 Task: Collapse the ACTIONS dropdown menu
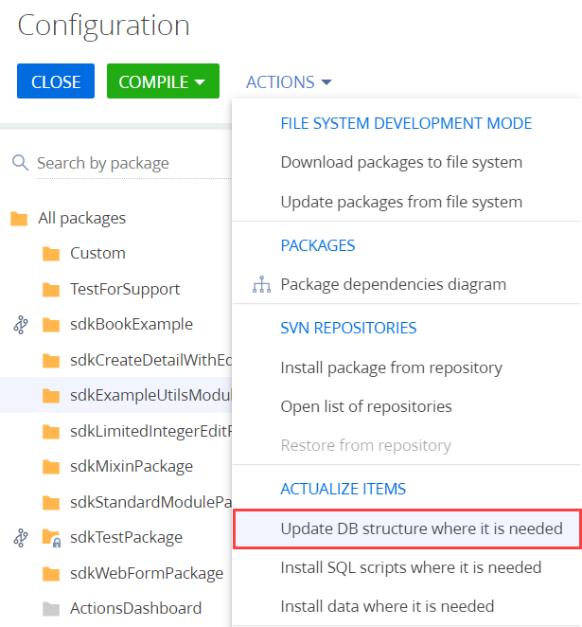point(289,82)
